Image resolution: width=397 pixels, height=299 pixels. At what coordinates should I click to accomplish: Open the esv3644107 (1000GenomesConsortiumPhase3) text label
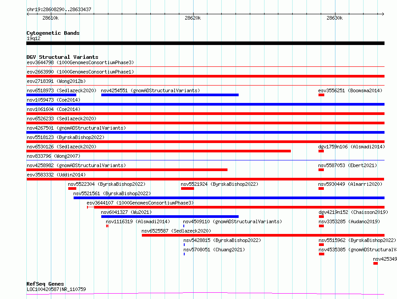click(140, 203)
